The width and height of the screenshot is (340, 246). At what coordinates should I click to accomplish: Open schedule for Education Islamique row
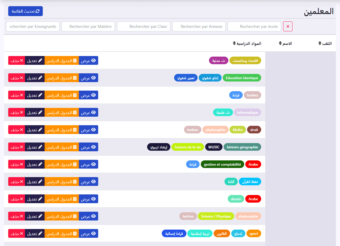[62, 78]
